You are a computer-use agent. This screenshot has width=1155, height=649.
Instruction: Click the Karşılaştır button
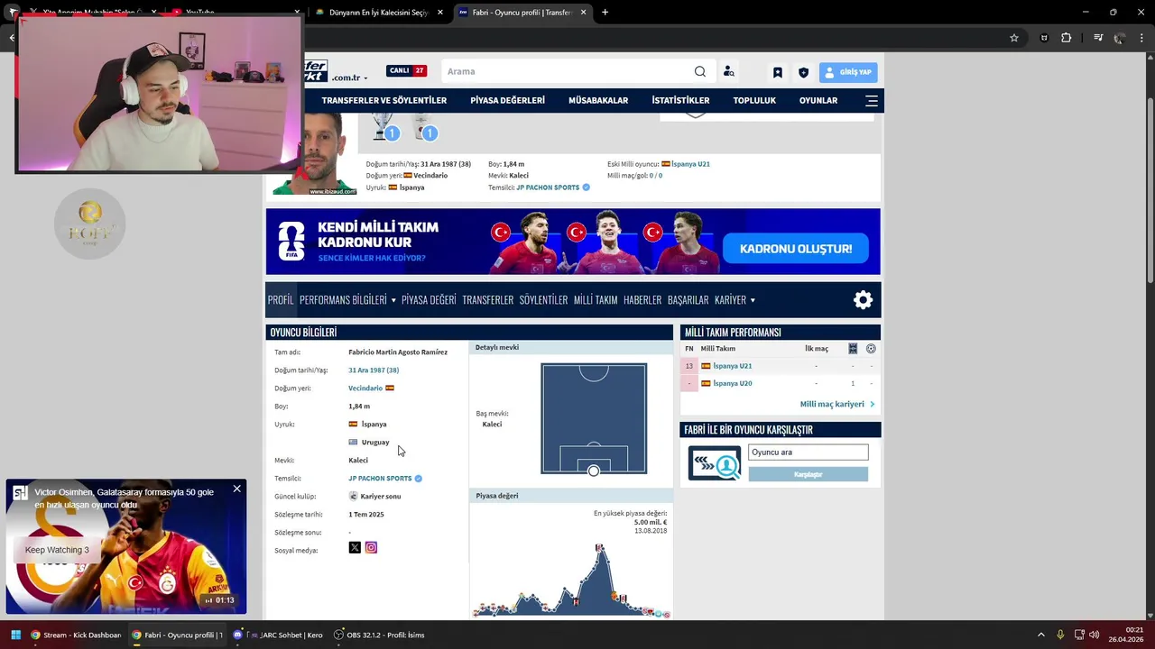[x=808, y=474]
